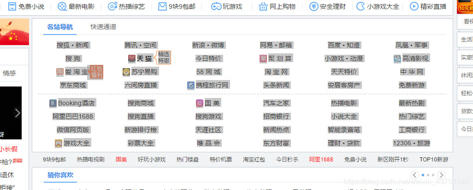Click the 携程旅行网 dolphin icon
Image resolution: width=473 pixels, height=190 pixels.
191,85
